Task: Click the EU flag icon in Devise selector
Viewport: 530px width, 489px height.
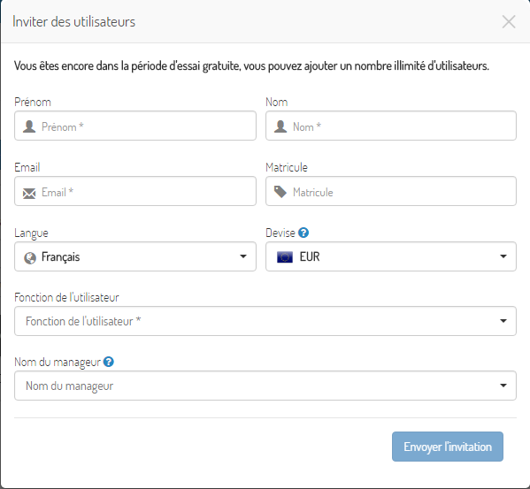Action: (x=285, y=257)
